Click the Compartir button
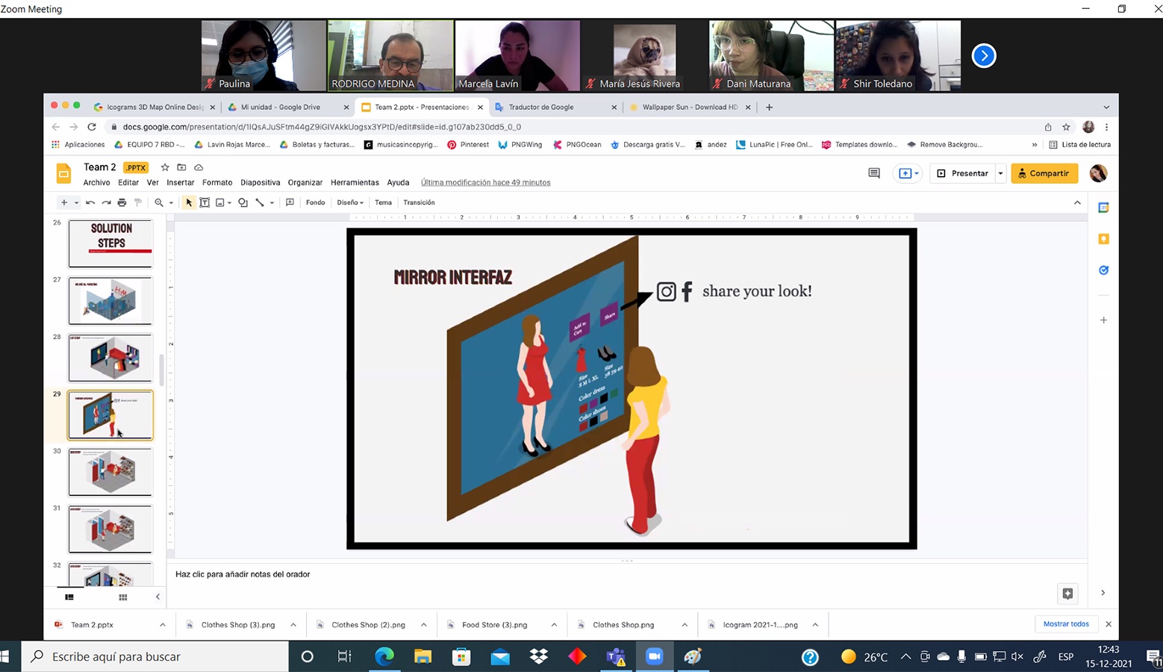This screenshot has height=672, width=1163. coord(1044,173)
